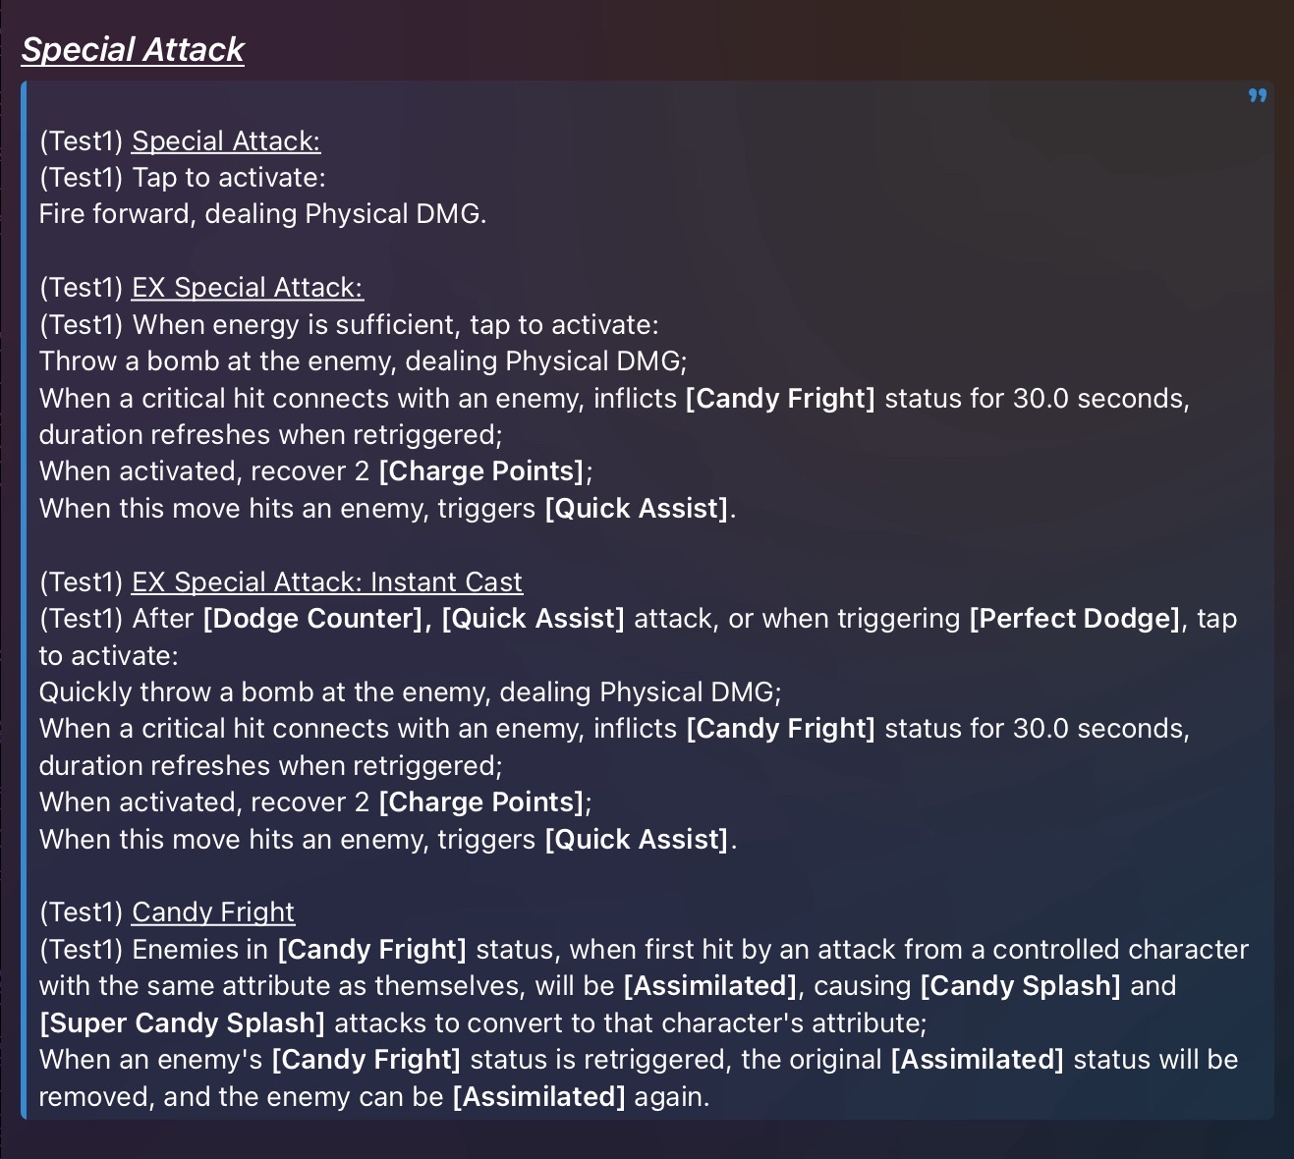1294x1159 pixels.
Task: Click the first bold [Assimilated] keyword
Action: pos(710,986)
